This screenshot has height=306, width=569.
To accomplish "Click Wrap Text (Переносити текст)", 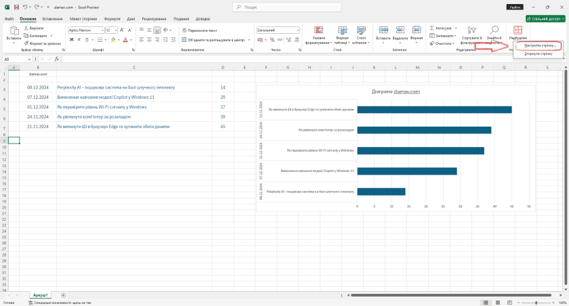I will [200, 30].
